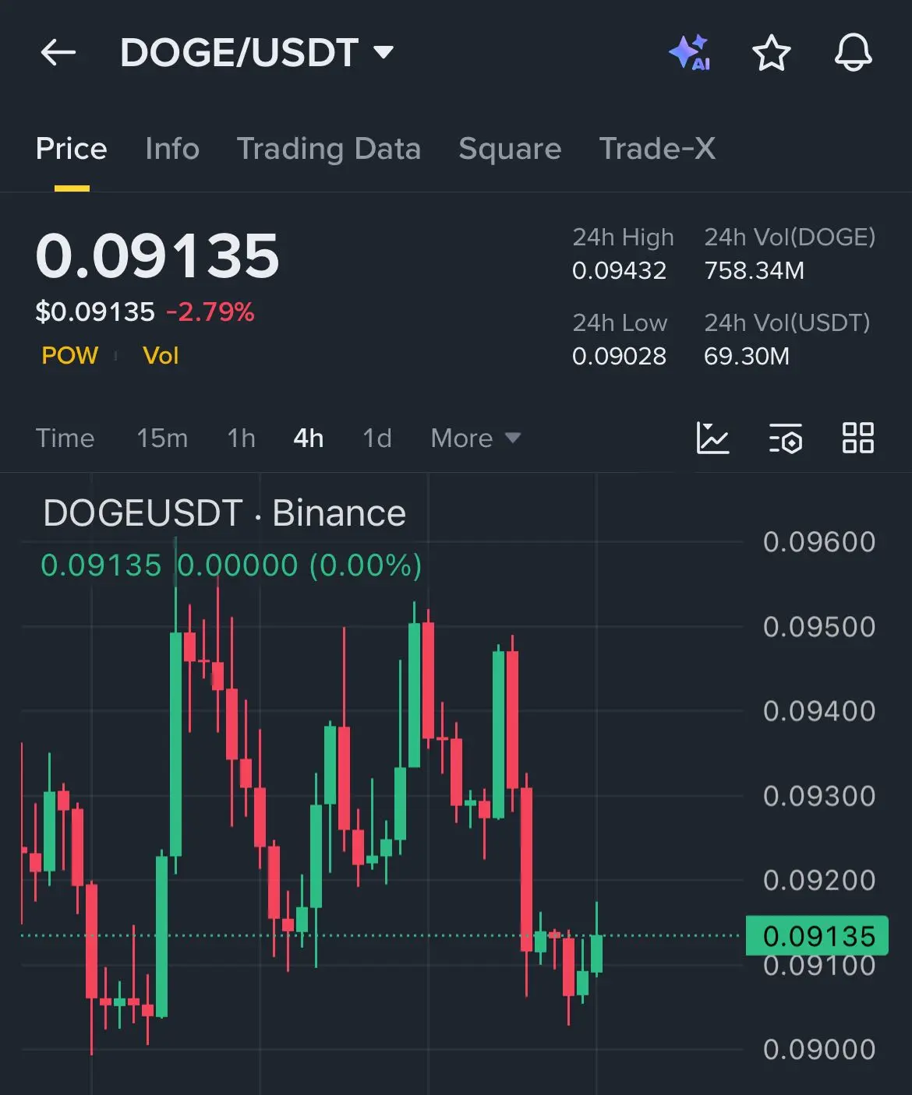The height and width of the screenshot is (1095, 912).
Task: Open the Trade-X tab
Action: [x=657, y=149]
